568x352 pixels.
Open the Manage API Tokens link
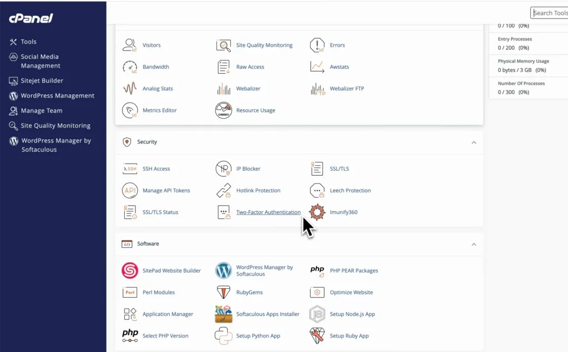[x=166, y=191]
